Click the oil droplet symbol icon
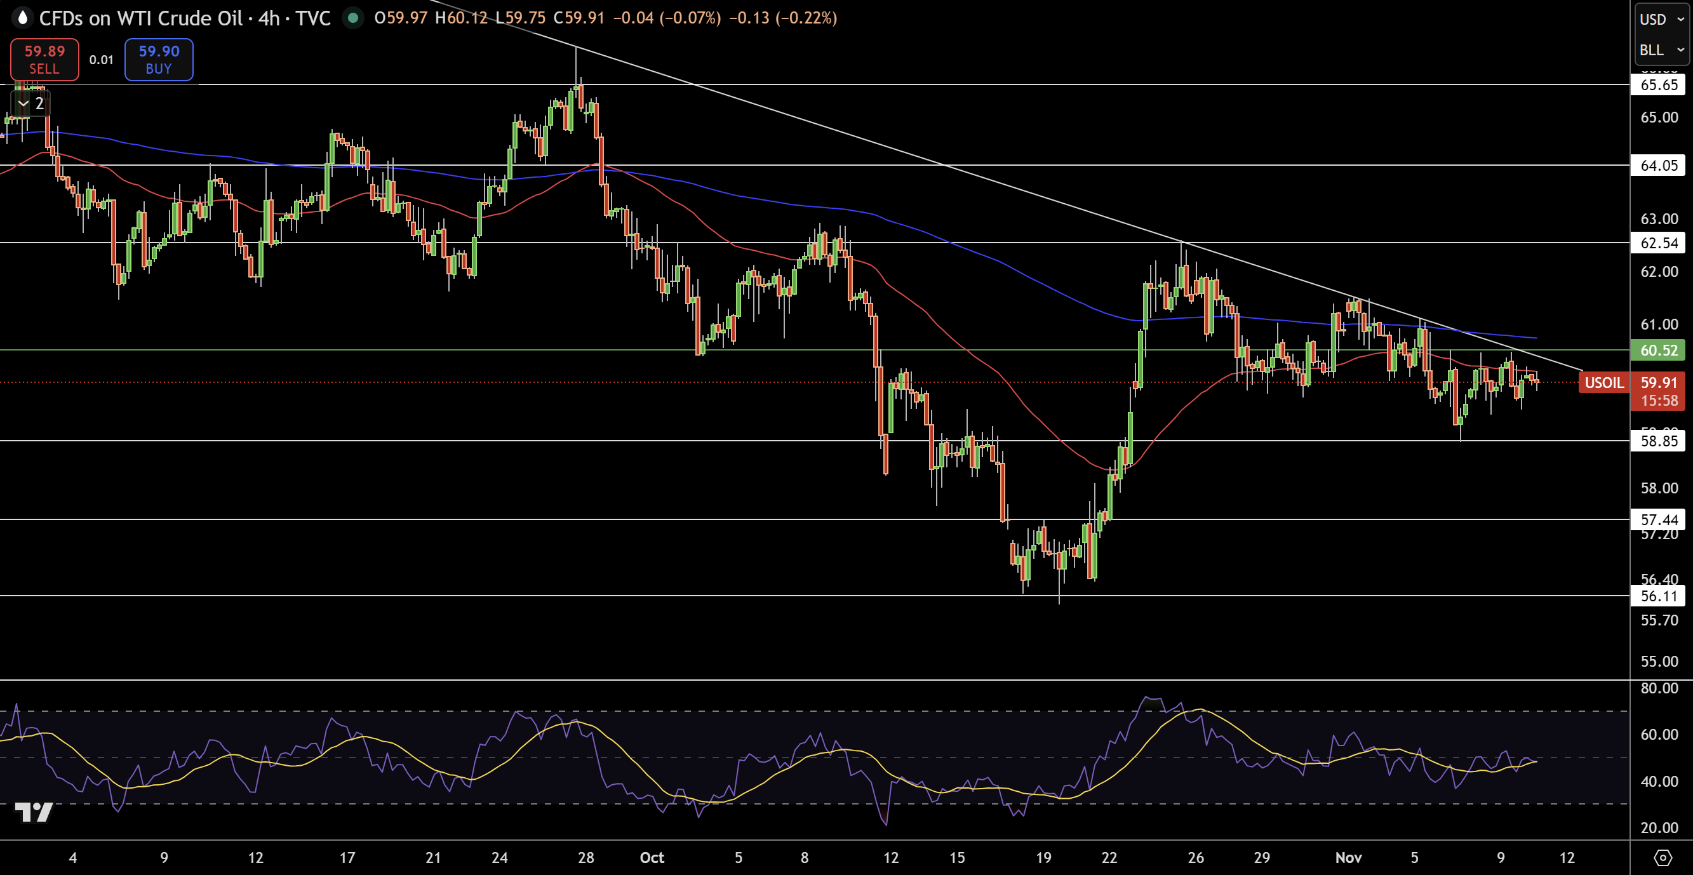The height and width of the screenshot is (875, 1693). point(22,18)
